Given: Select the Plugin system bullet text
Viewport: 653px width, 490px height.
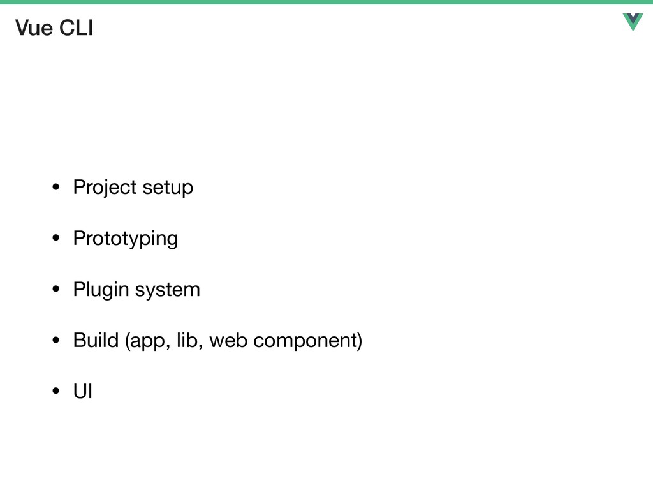Looking at the screenshot, I should click(x=136, y=290).
